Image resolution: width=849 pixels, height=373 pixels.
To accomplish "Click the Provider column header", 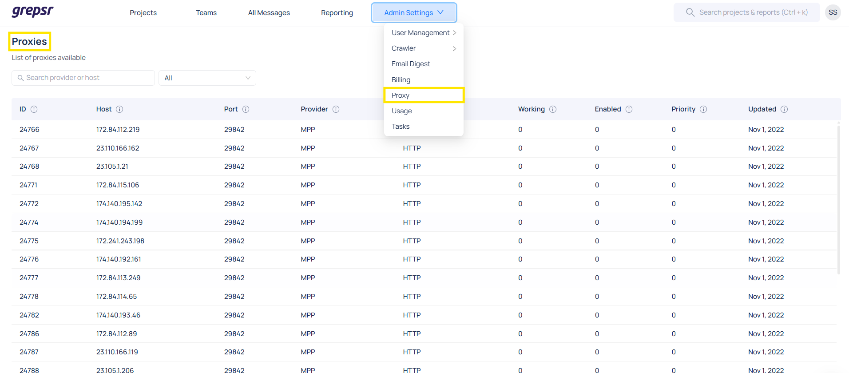I will tap(314, 109).
